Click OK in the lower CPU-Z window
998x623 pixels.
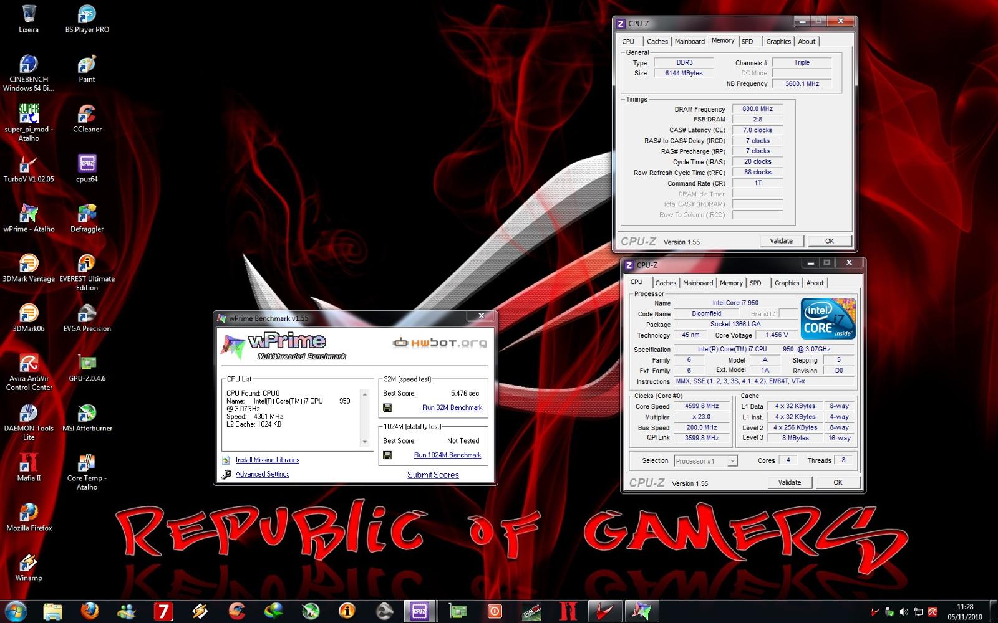[838, 482]
